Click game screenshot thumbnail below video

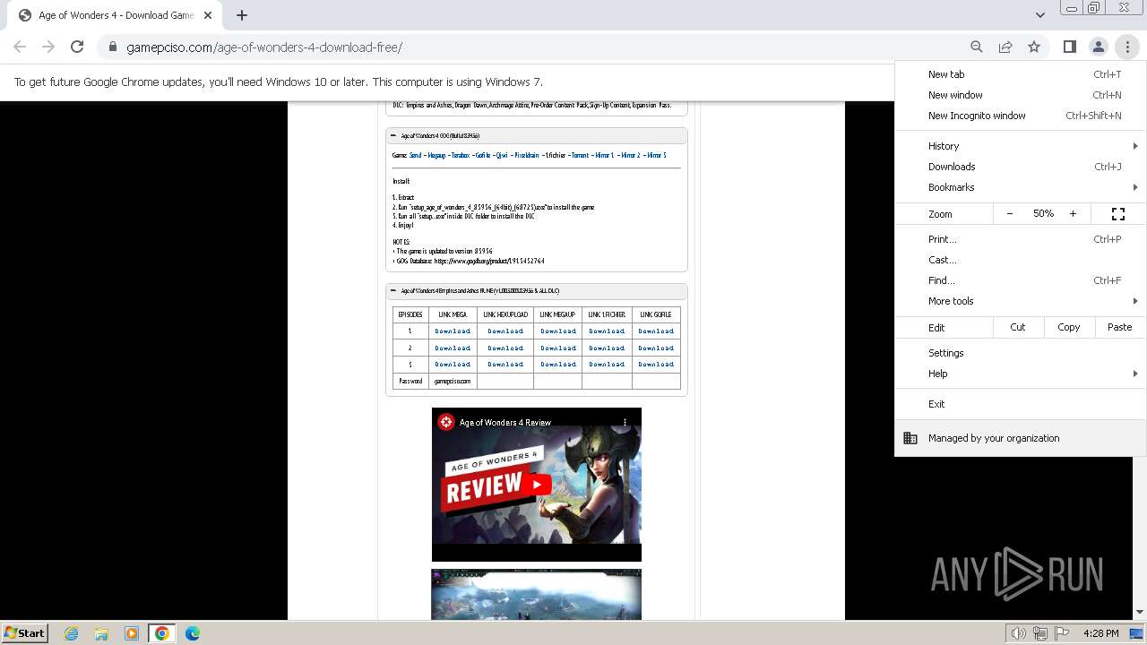537,594
